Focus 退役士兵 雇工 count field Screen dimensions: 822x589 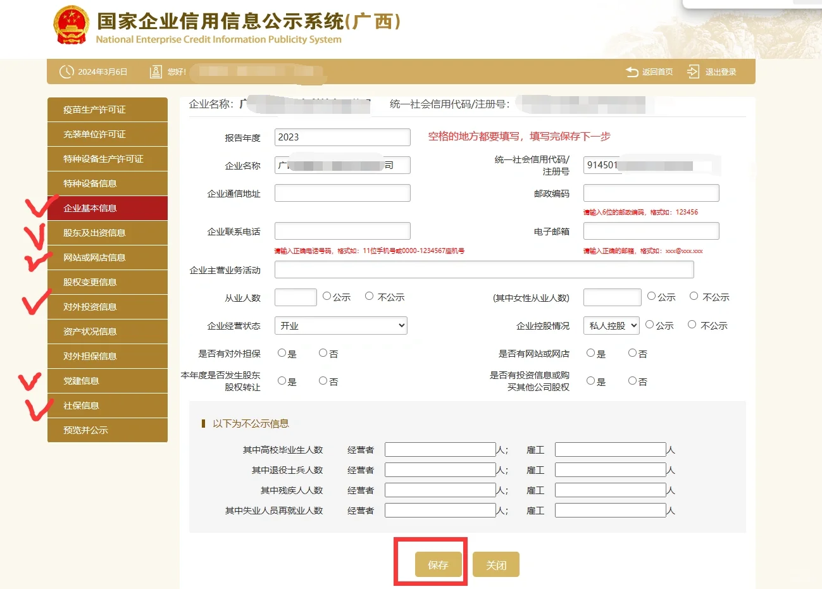click(611, 470)
